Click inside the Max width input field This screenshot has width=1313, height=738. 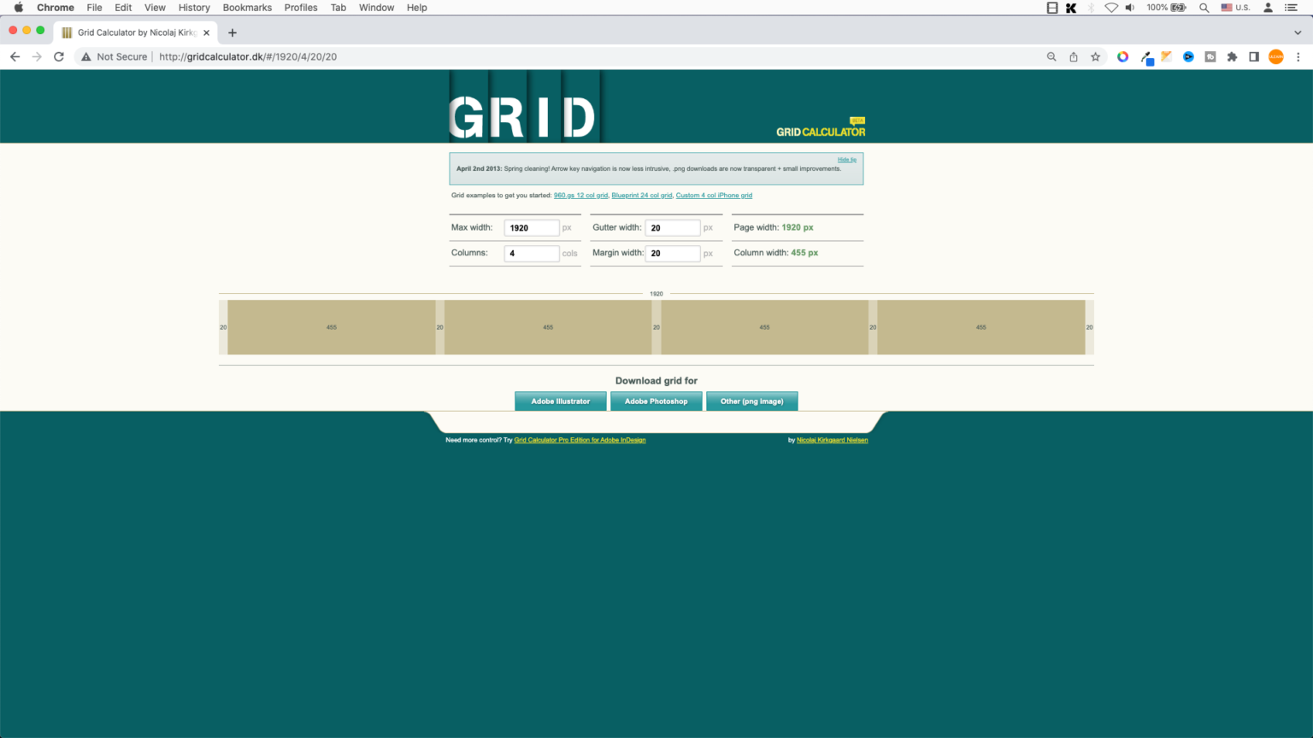tap(531, 227)
